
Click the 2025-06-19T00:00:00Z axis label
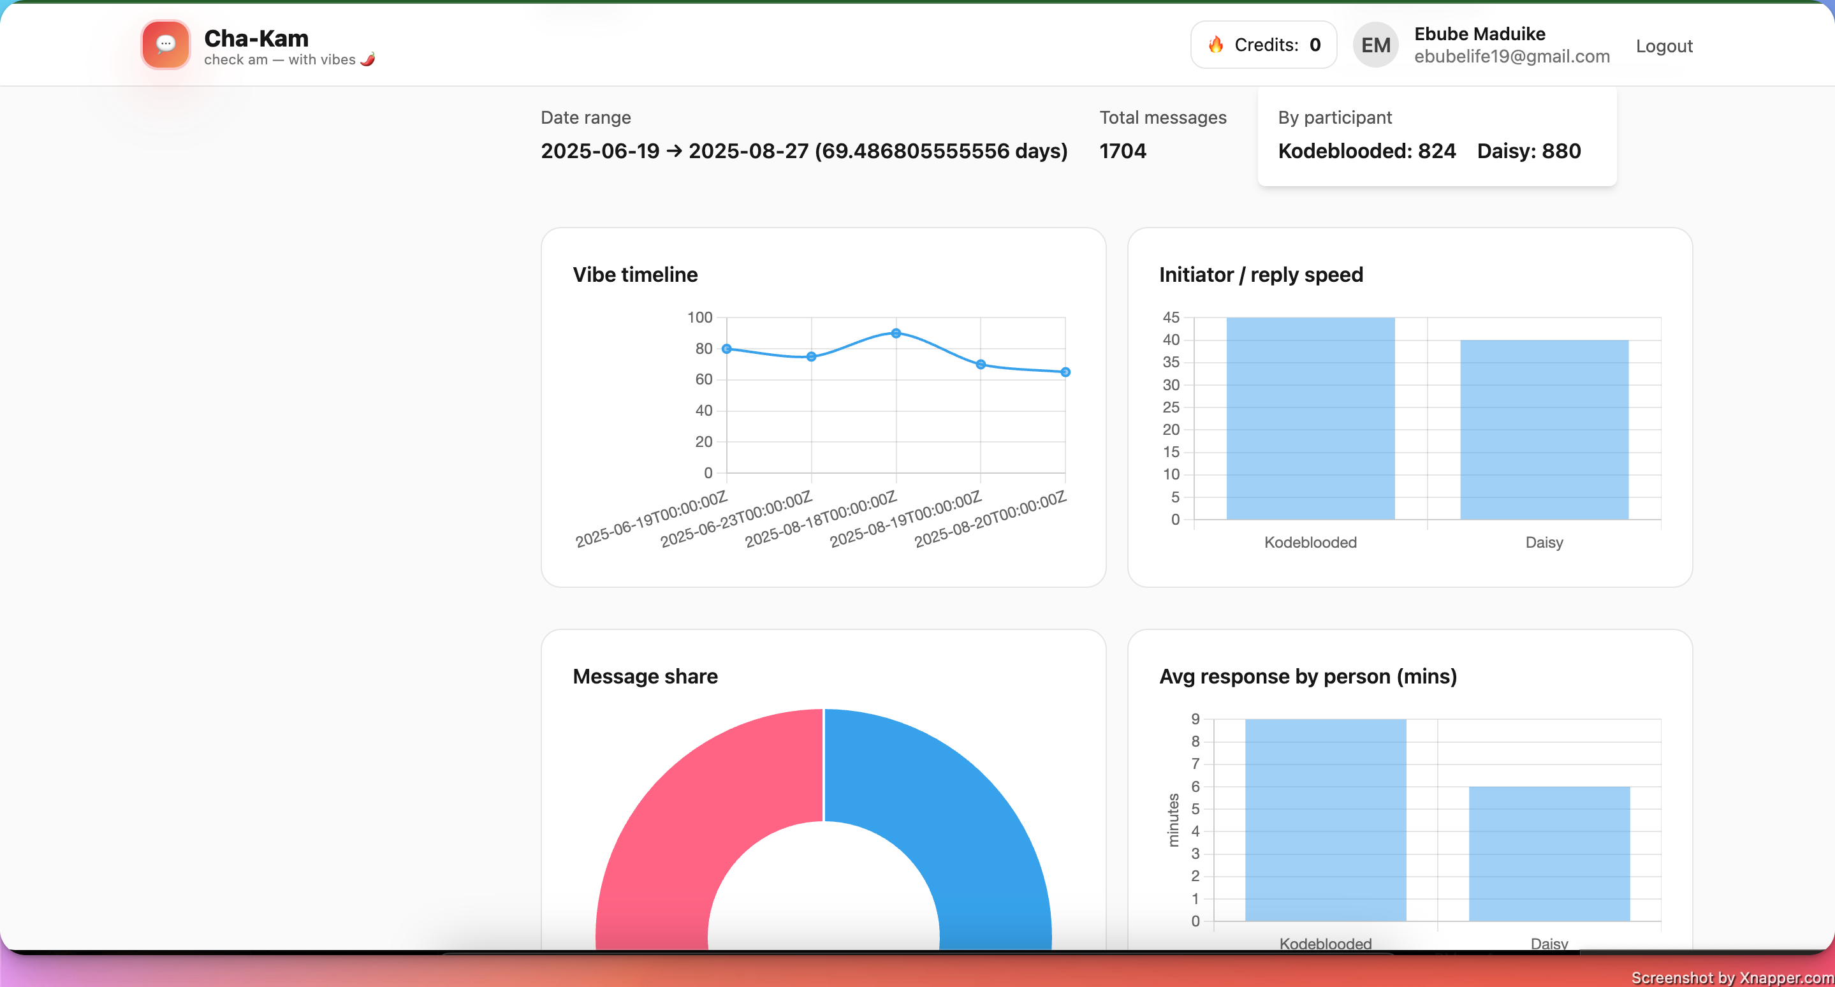pos(651,520)
